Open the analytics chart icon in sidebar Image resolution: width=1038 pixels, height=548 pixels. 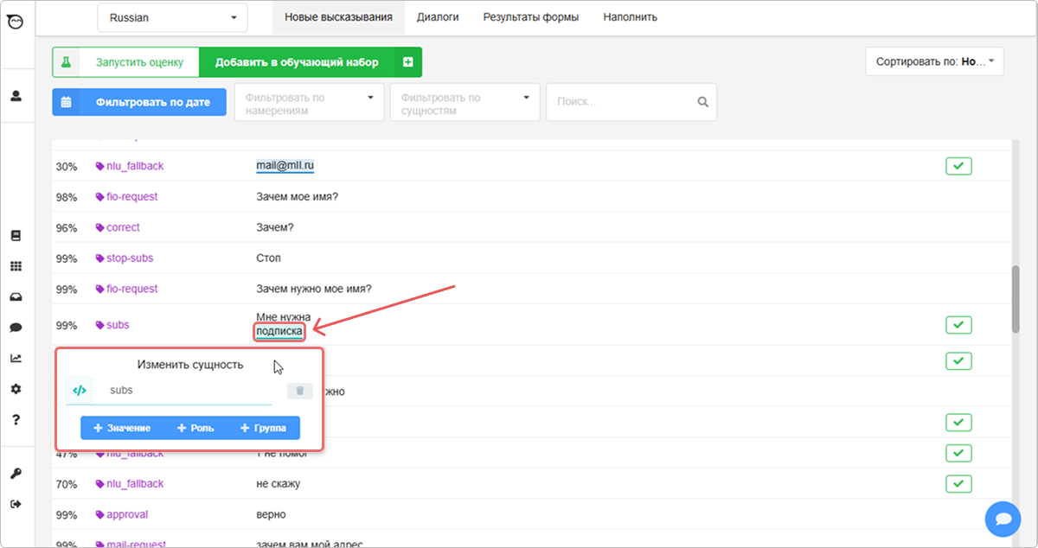16,358
